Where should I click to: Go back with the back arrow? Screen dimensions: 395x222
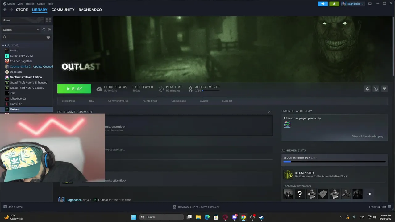pyautogui.click(x=5, y=10)
